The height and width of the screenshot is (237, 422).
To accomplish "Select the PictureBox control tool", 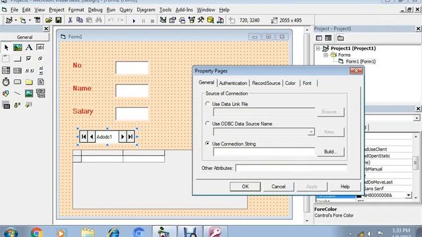I will 18,47.
